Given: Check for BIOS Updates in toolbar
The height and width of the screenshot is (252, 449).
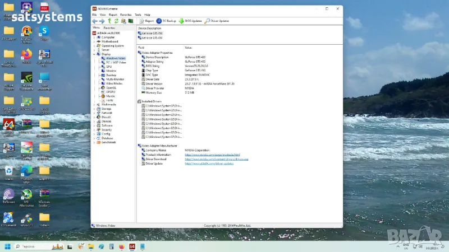Looking at the screenshot, I should click(x=190, y=21).
